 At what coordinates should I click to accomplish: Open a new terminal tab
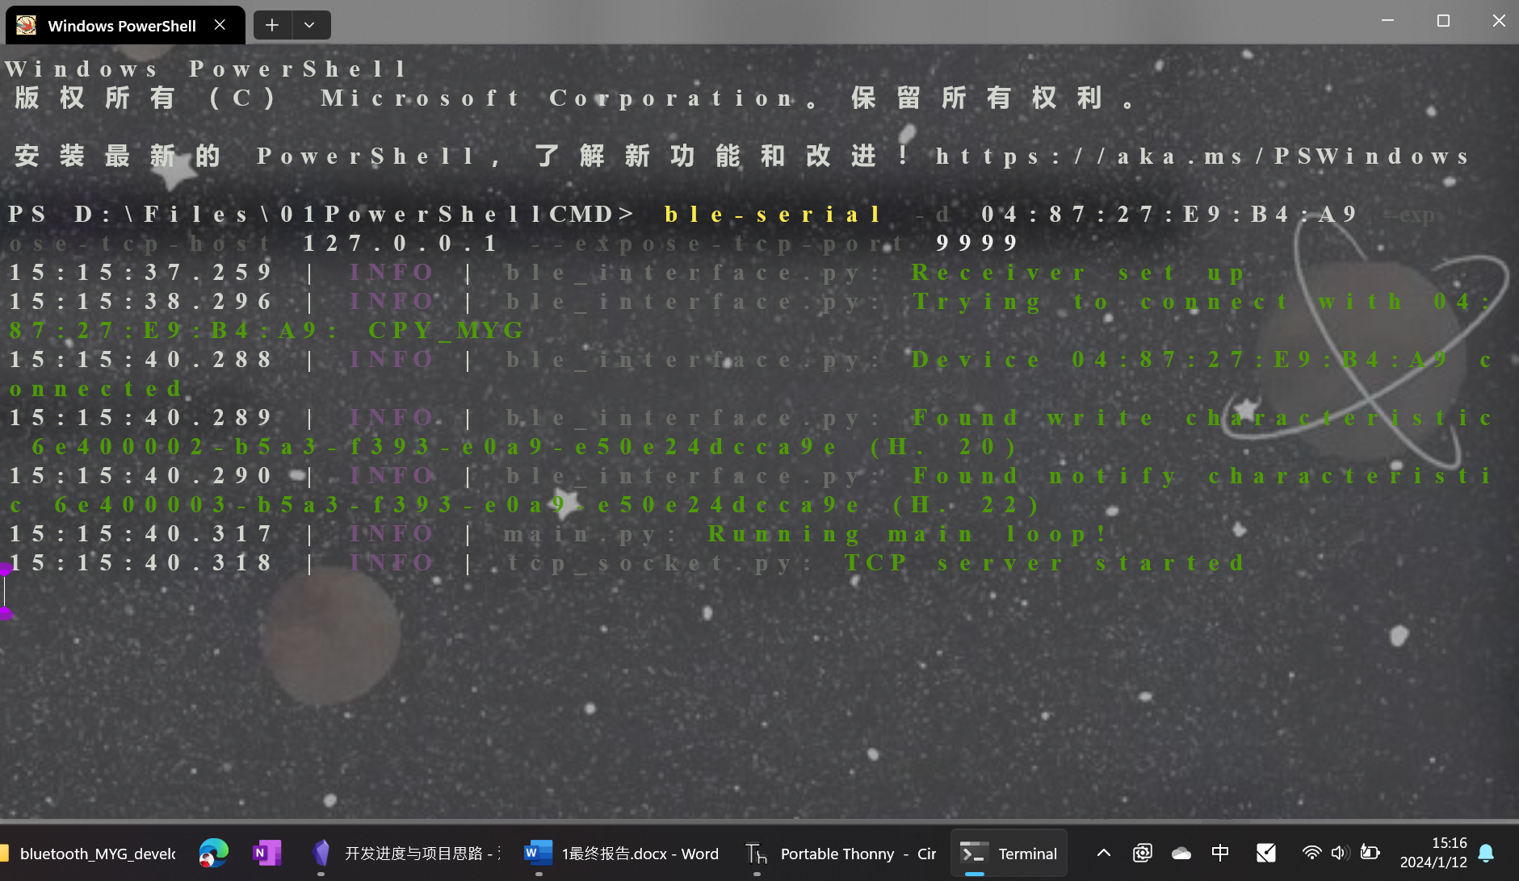coord(272,25)
